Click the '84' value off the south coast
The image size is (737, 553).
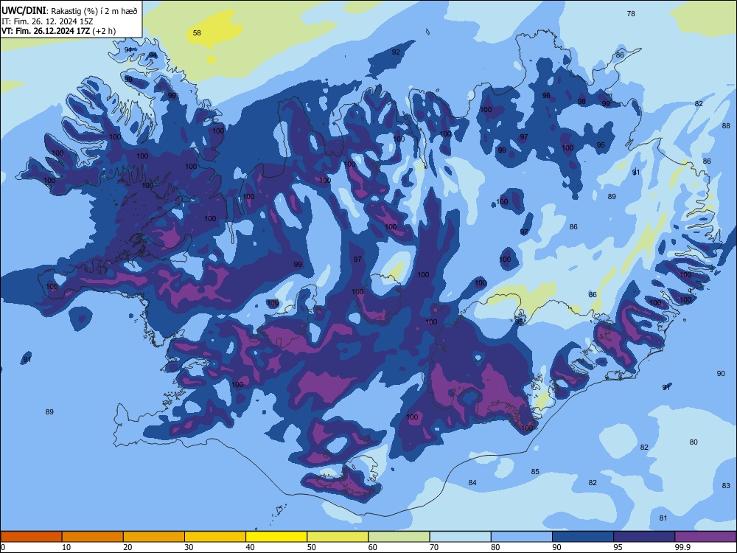pos(472,482)
